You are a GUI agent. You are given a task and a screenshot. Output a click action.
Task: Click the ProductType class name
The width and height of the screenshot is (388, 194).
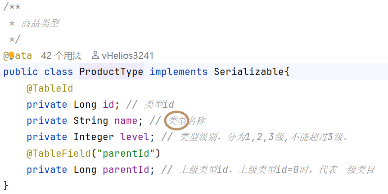(111, 72)
